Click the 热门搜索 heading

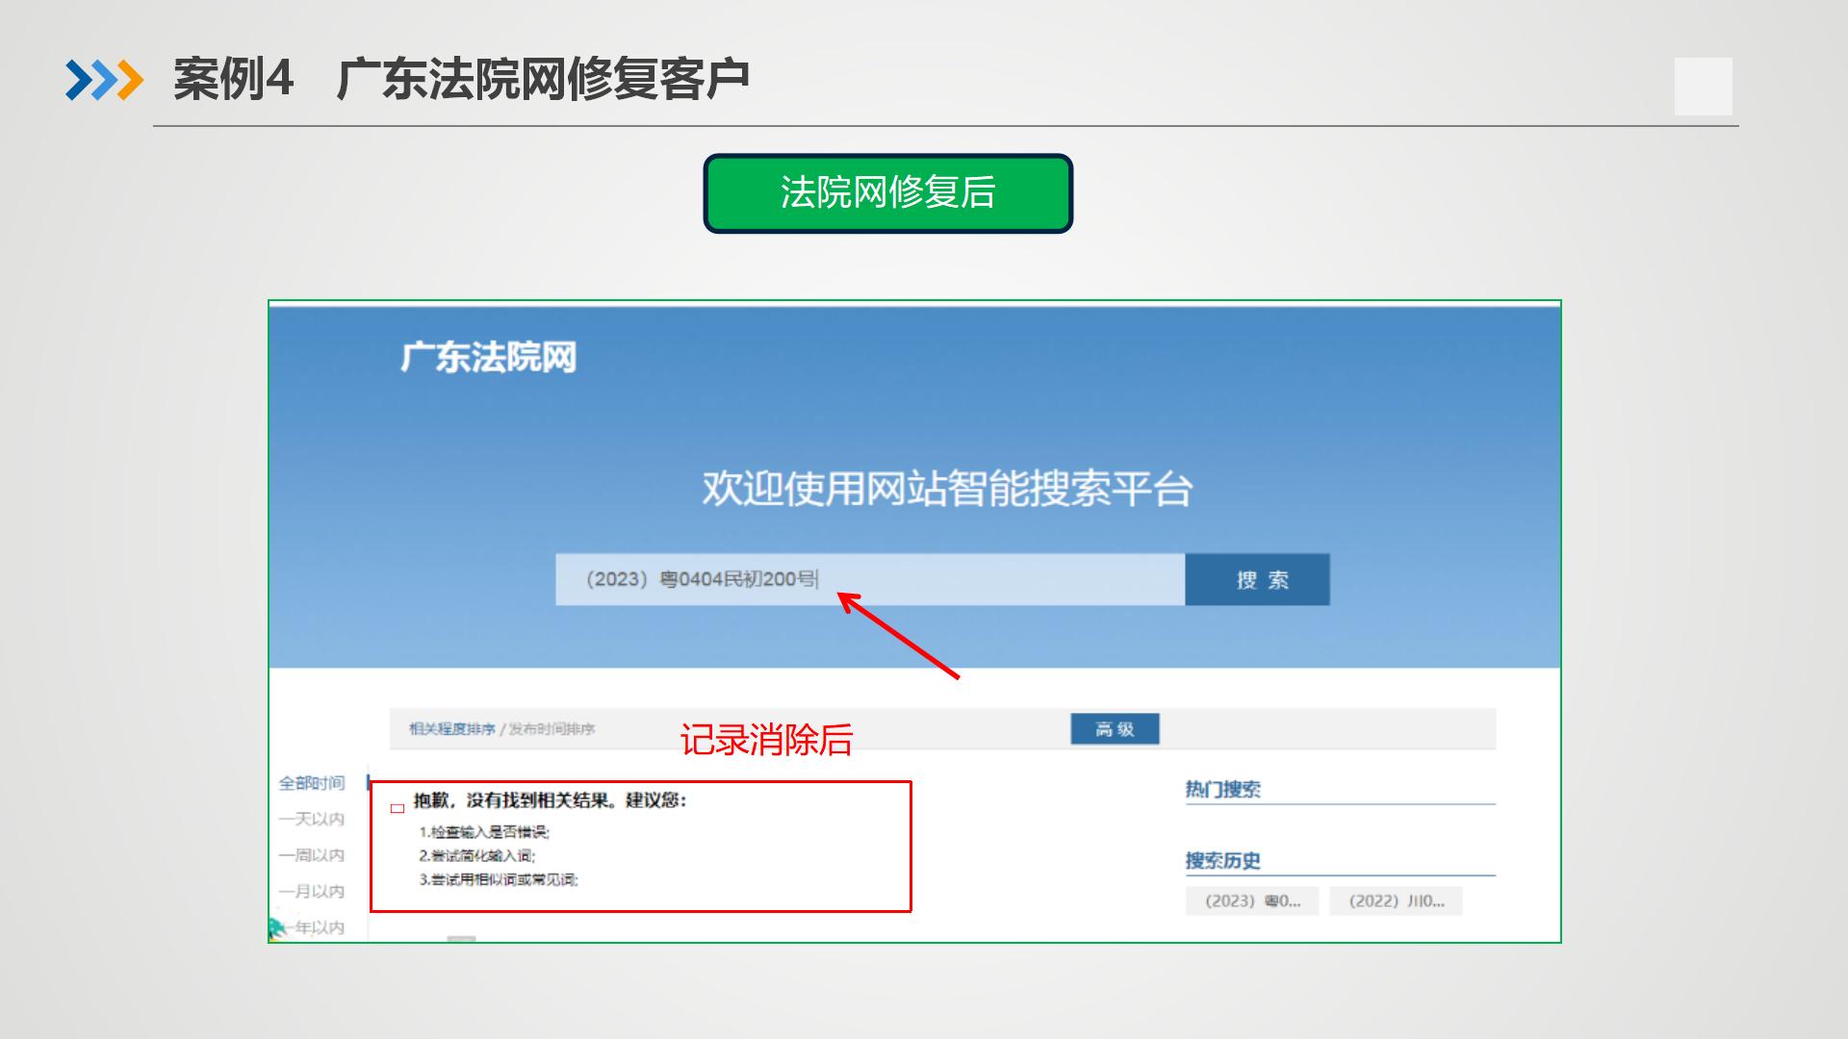point(1222,790)
